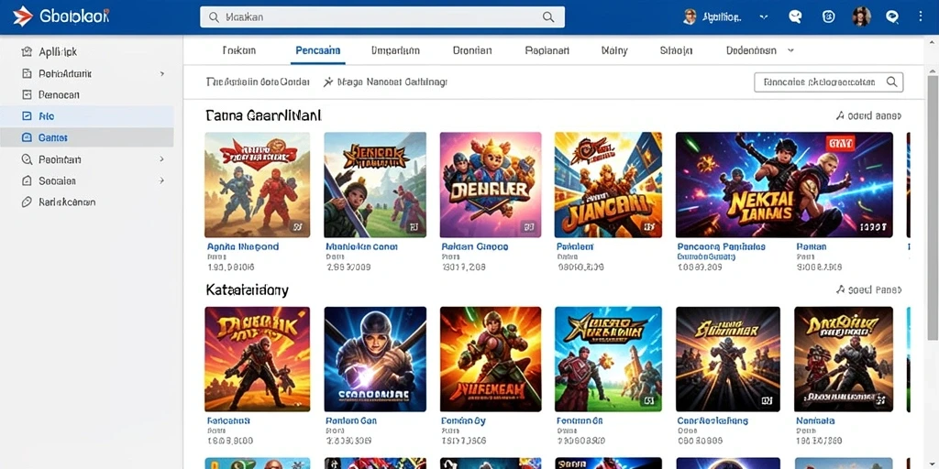Screen dimensions: 939x469
Task: Select the Ate sidebar item
Action: pyautogui.click(x=87, y=116)
